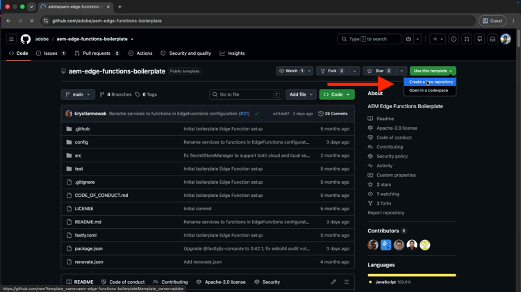Open the 4 Branches link
This screenshot has height=292, width=521.
(x=115, y=94)
